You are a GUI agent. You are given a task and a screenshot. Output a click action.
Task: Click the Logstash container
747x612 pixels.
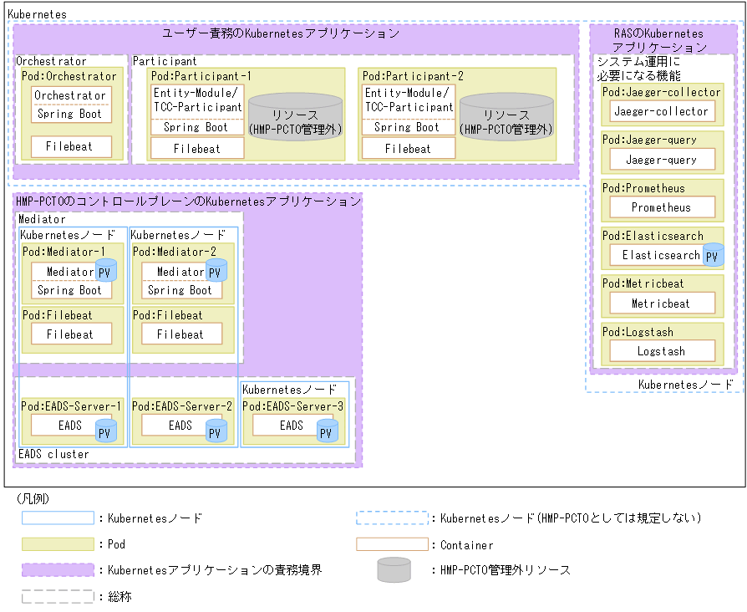click(661, 351)
